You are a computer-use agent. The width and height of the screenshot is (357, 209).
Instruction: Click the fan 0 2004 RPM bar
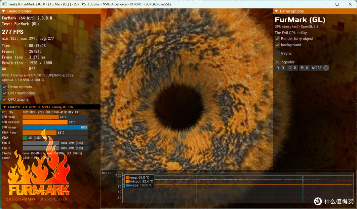55,143
